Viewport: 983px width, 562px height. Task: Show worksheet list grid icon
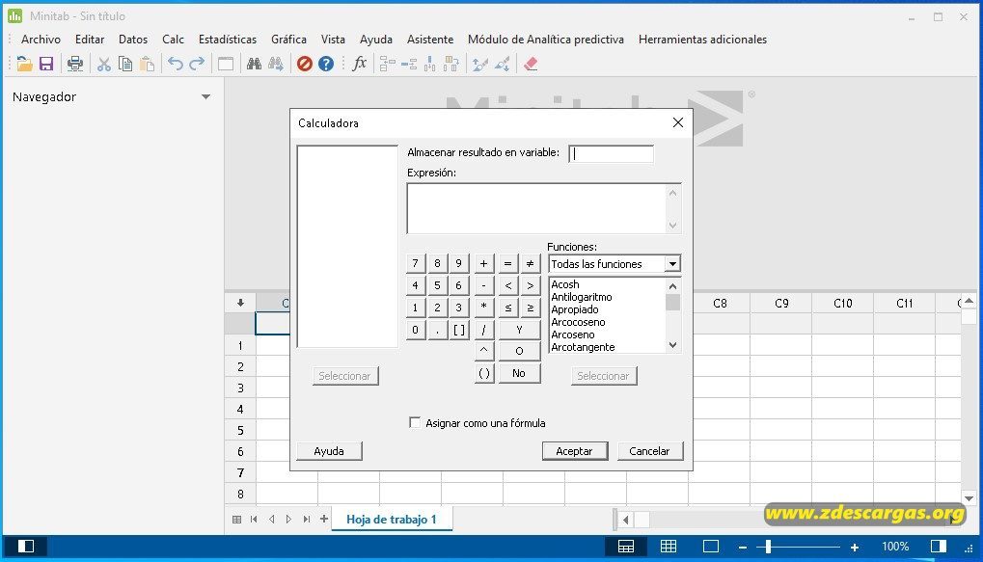point(237,519)
